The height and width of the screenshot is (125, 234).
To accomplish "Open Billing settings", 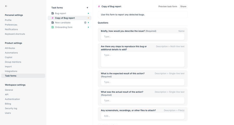I will 8,104.
